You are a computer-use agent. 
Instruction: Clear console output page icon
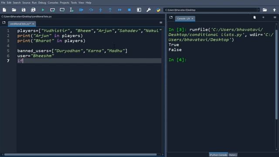(255, 17)
